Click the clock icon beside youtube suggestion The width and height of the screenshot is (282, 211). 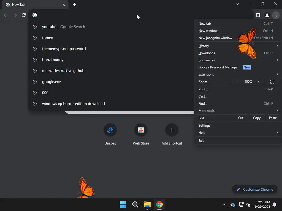pyautogui.click(x=35, y=27)
